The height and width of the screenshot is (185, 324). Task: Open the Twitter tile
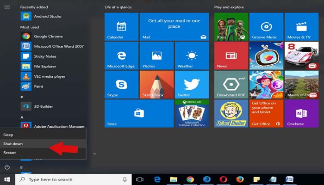[x=192, y=85]
